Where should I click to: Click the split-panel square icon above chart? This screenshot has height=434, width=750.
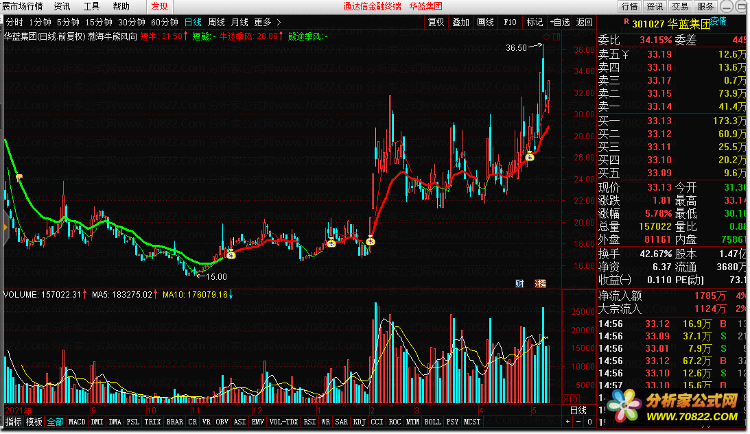pos(556,36)
